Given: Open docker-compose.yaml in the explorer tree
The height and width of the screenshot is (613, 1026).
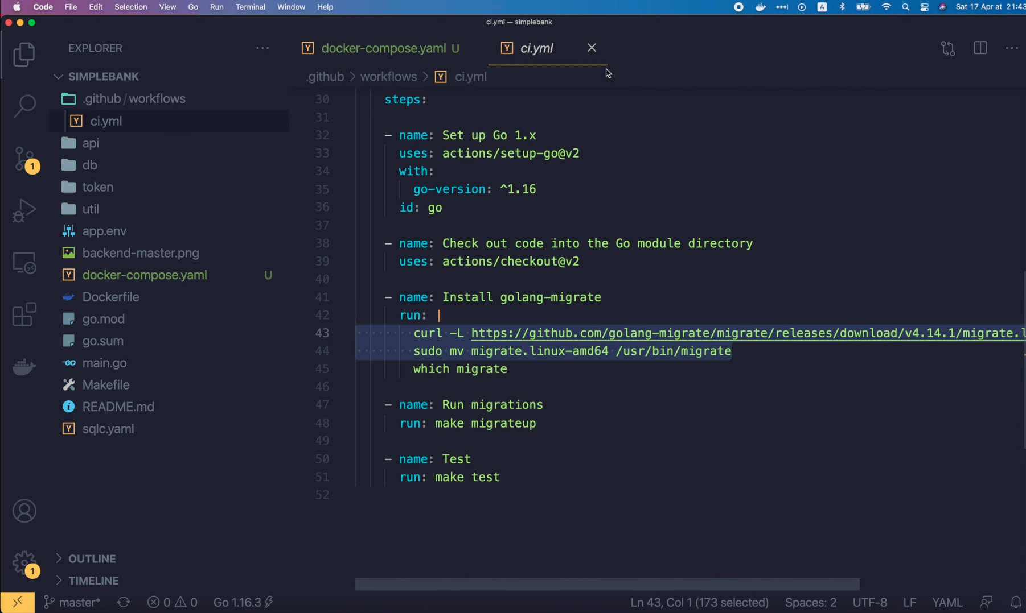Looking at the screenshot, I should pos(145,275).
